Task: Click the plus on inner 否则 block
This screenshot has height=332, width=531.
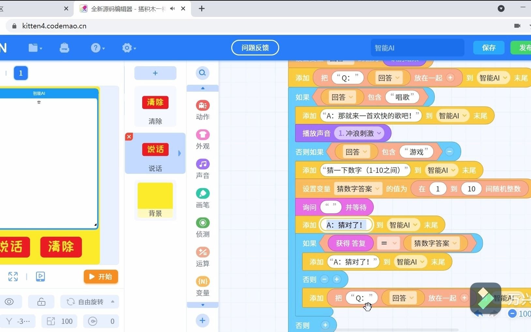Action: pos(337,279)
